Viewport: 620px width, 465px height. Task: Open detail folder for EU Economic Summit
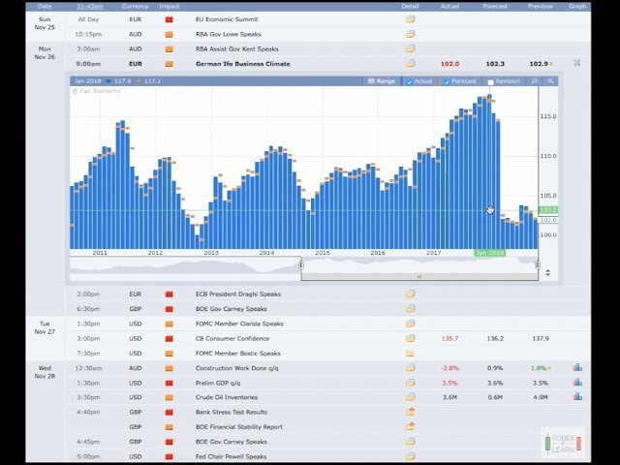pyautogui.click(x=410, y=19)
